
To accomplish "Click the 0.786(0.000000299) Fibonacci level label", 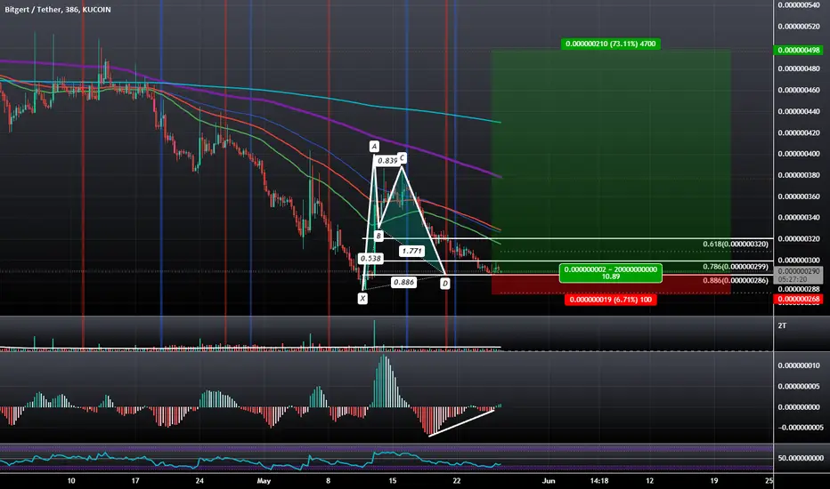I will [736, 267].
